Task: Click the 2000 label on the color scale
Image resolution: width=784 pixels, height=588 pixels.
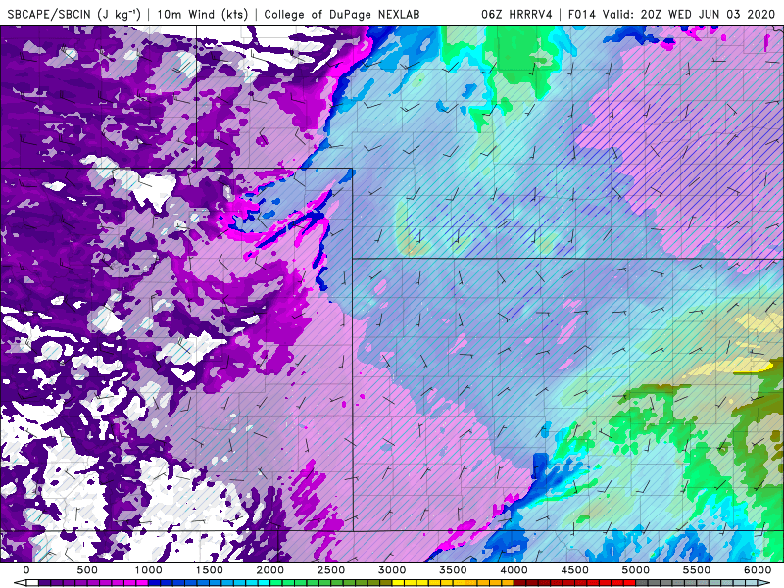Action: coord(270,570)
